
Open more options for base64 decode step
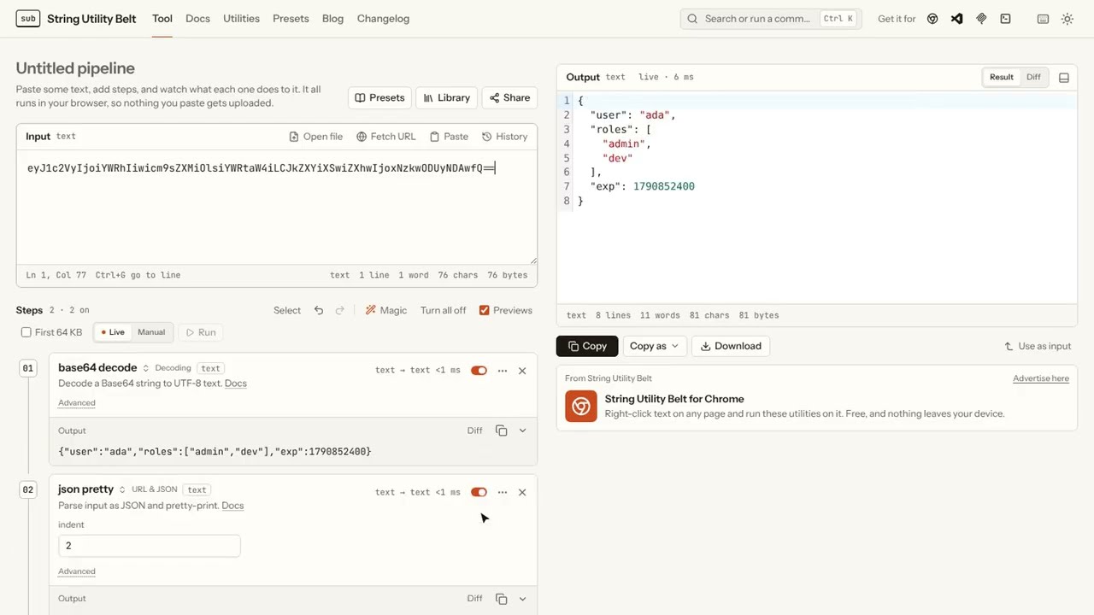[x=503, y=371]
